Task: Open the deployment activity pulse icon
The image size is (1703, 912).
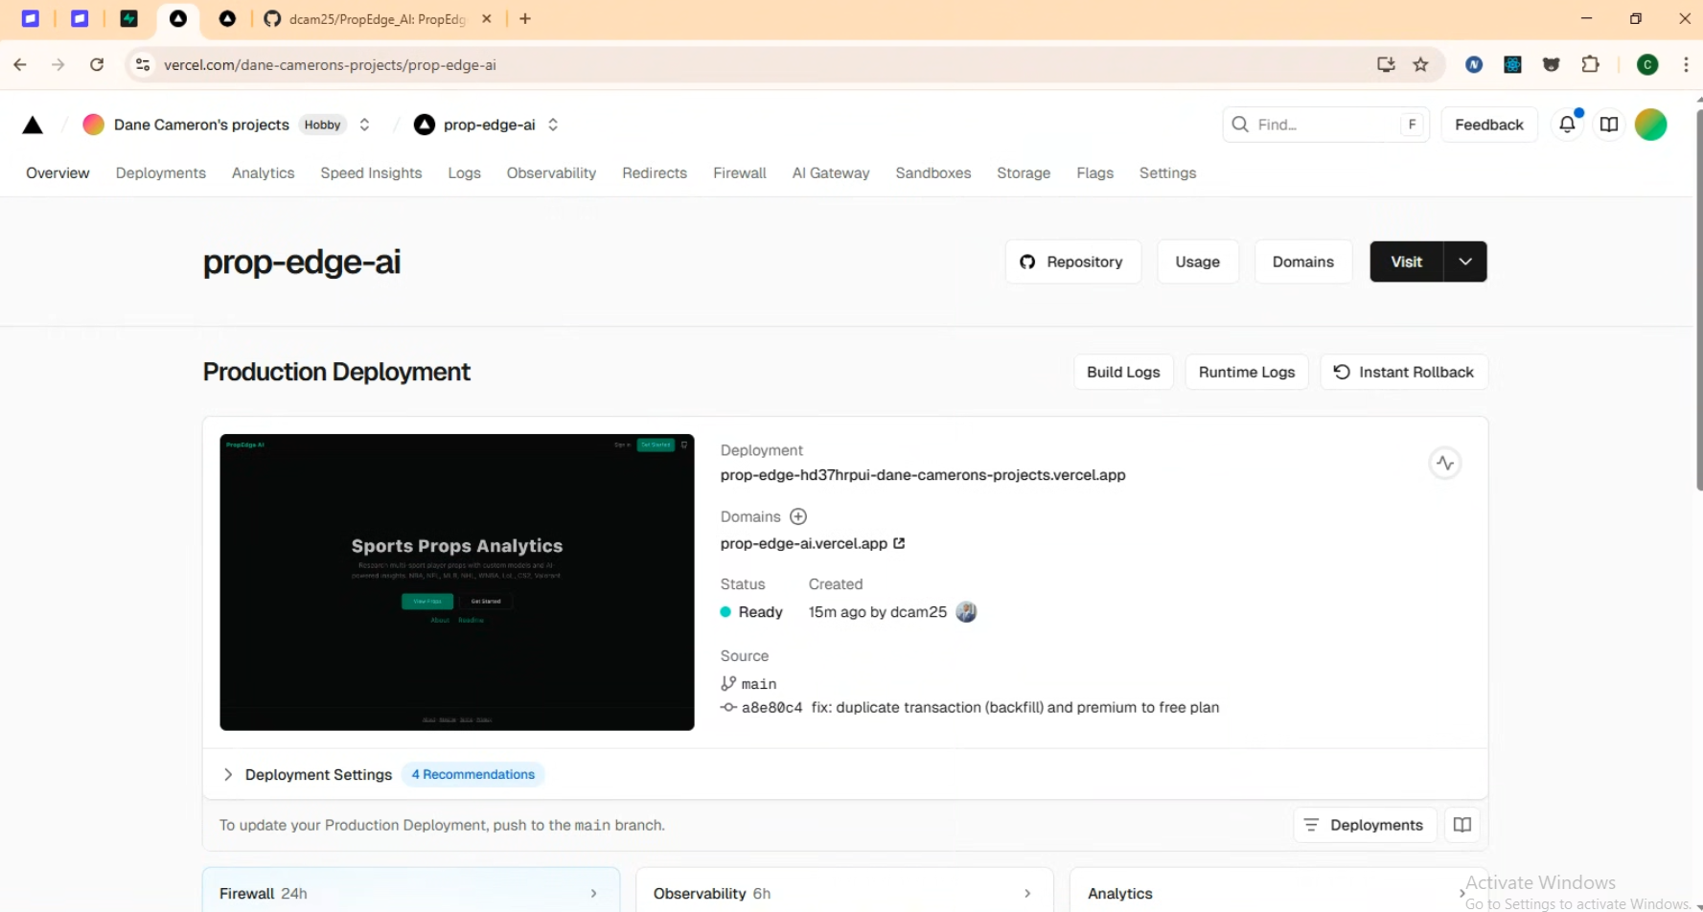Action: (1444, 464)
